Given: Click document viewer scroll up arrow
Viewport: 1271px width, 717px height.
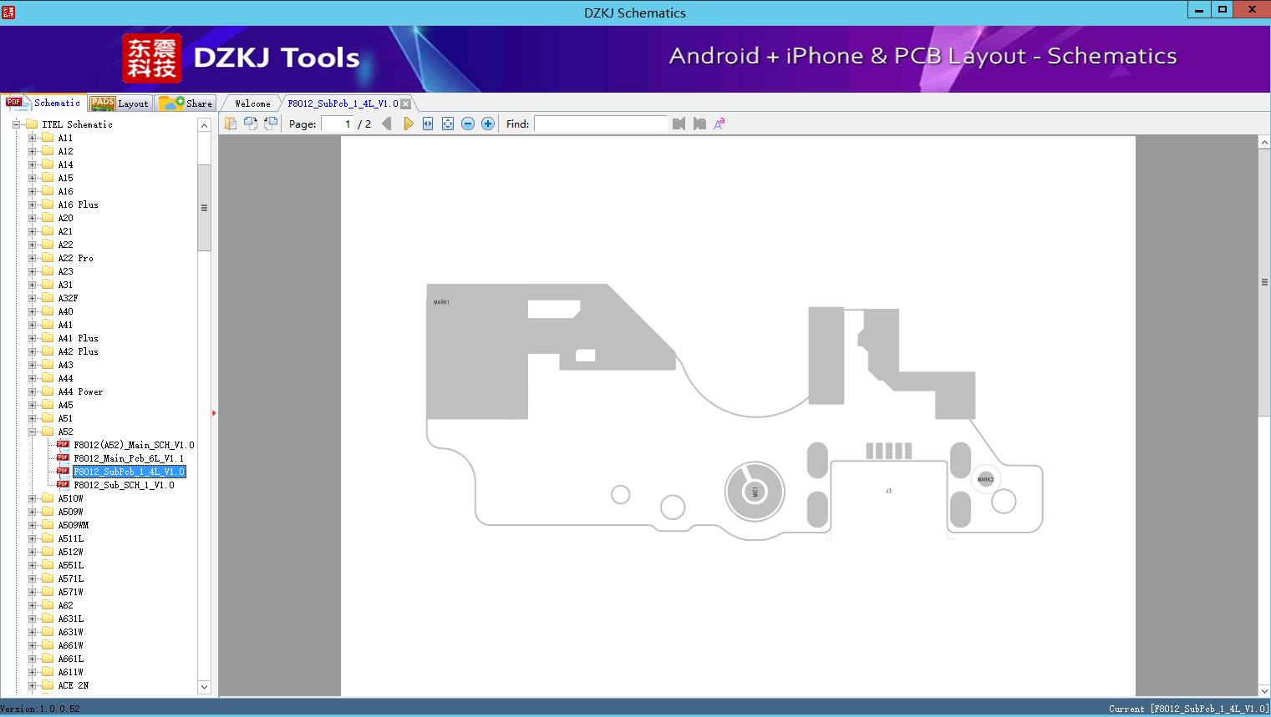Looking at the screenshot, I should point(1264,143).
